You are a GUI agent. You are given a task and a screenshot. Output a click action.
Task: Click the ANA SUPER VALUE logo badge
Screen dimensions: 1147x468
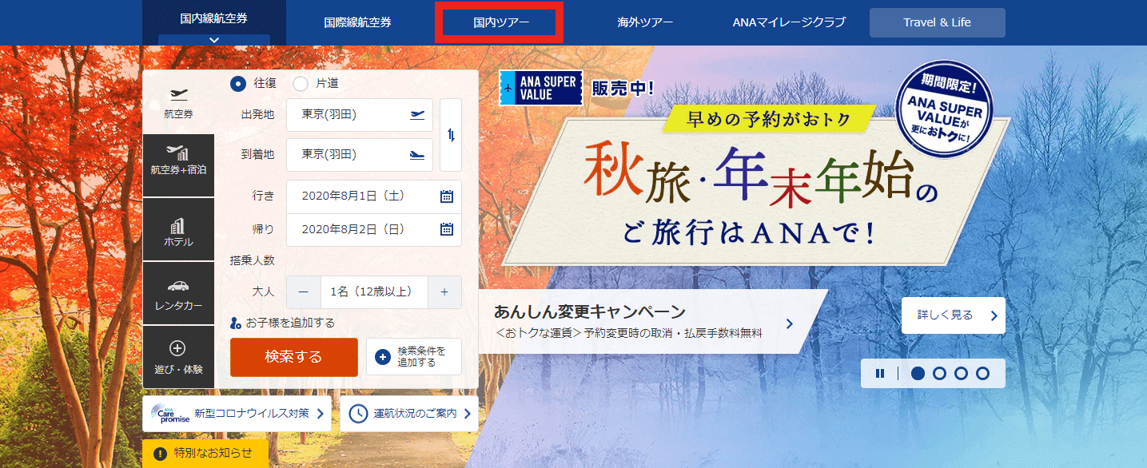541,88
